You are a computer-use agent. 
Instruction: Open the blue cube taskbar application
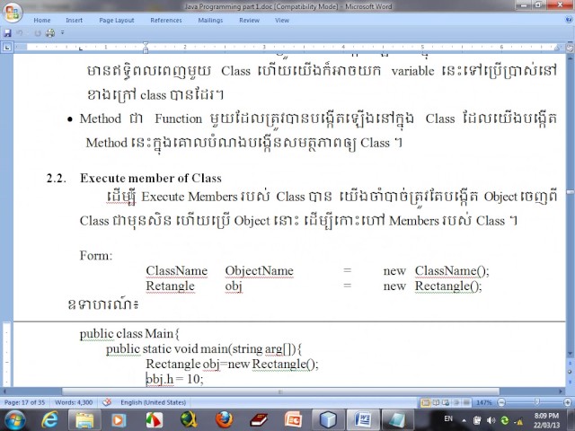tap(328, 420)
